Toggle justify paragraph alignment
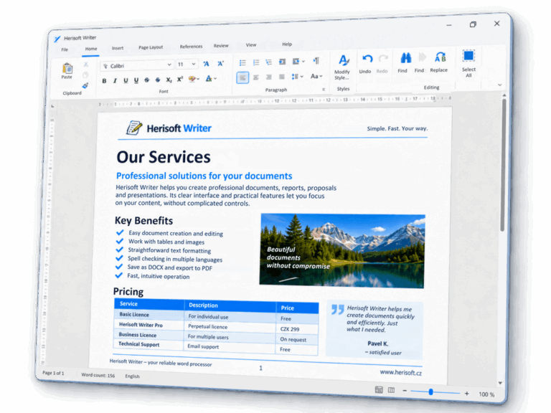 282,77
